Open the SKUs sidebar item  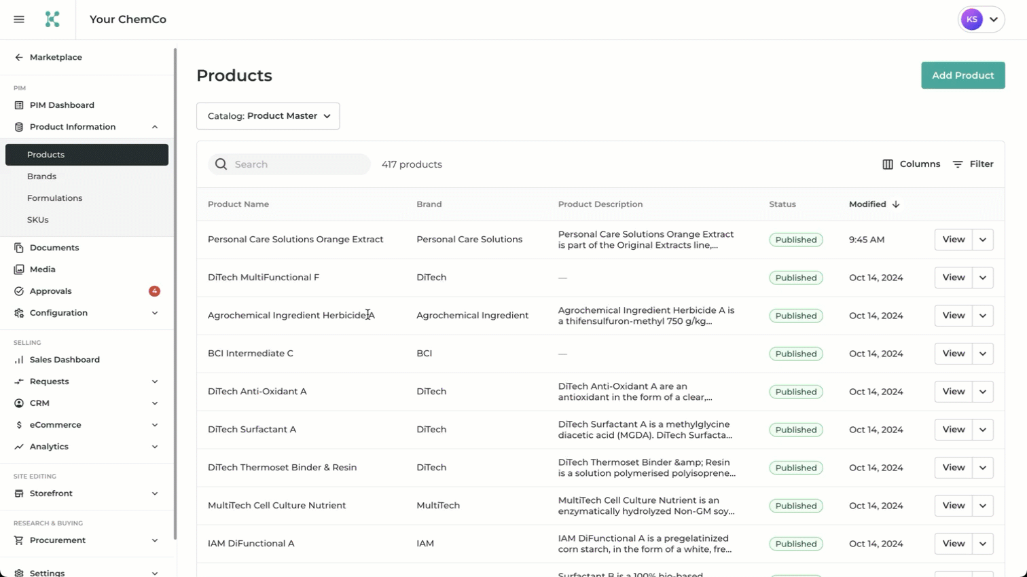38,220
